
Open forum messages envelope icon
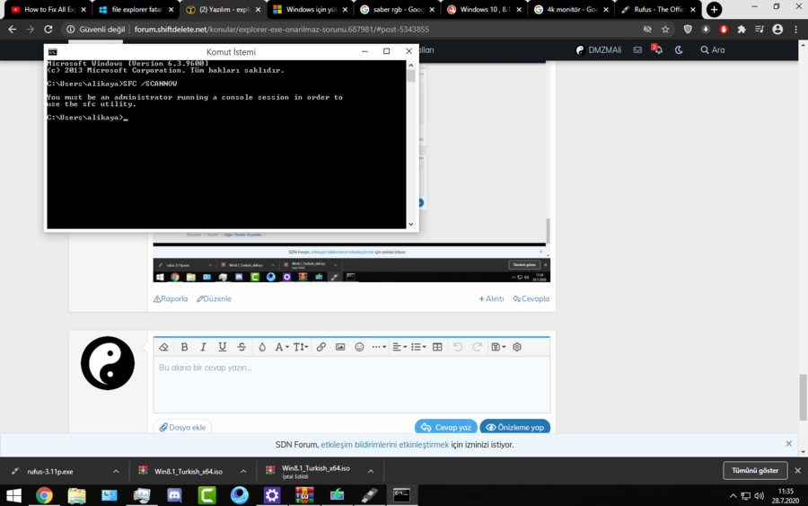(x=637, y=50)
